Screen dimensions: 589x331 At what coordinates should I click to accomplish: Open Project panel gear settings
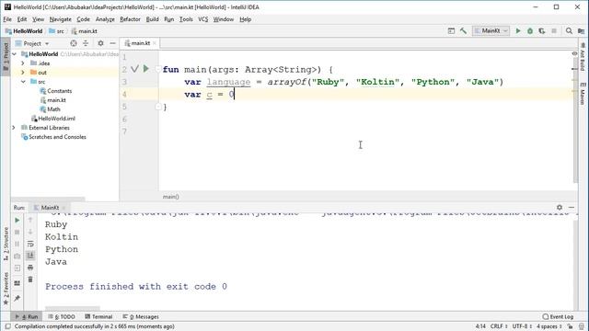point(100,43)
